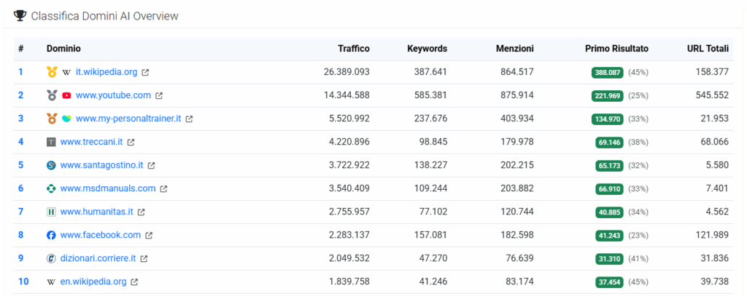Select the mentions value 83.174
Viewport: 747px width, 296px height.
click(518, 281)
